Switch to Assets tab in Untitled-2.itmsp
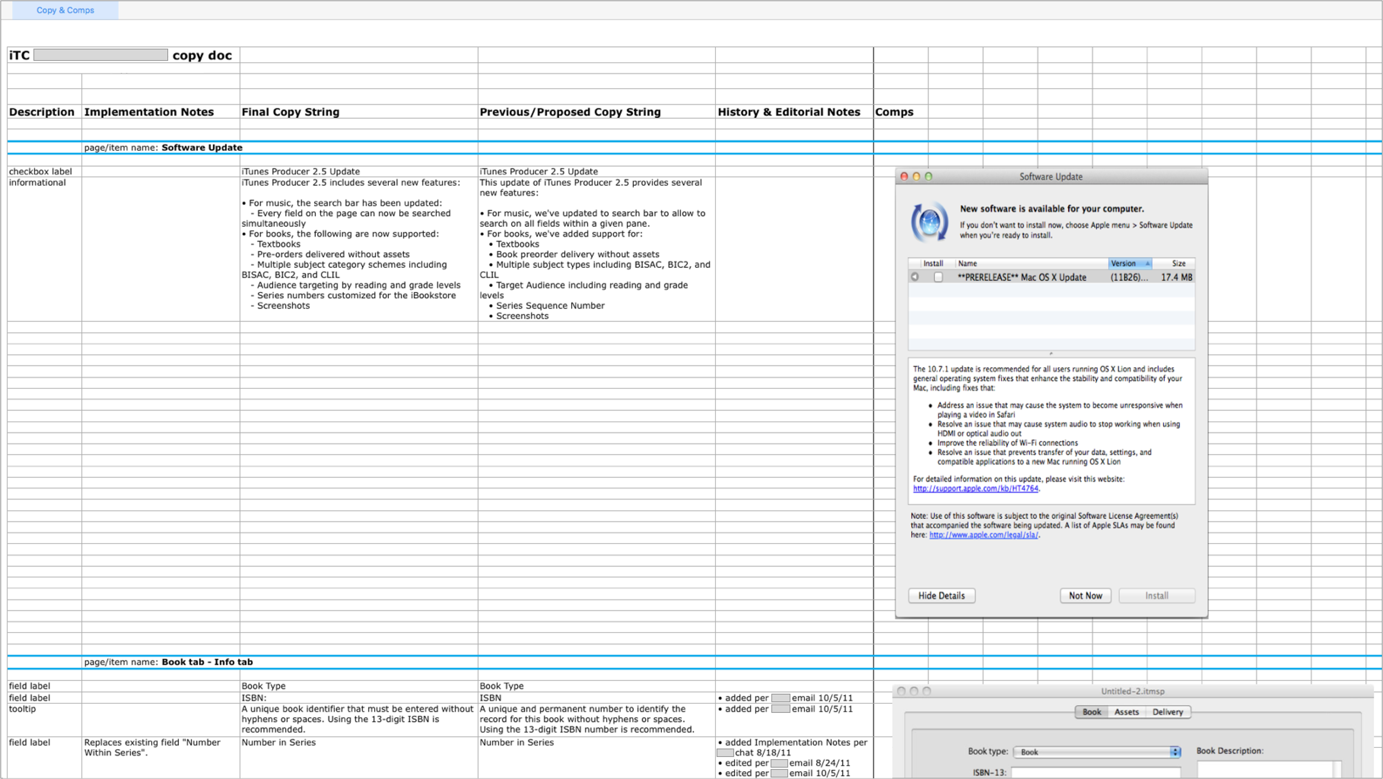The width and height of the screenshot is (1383, 779). 1126,712
